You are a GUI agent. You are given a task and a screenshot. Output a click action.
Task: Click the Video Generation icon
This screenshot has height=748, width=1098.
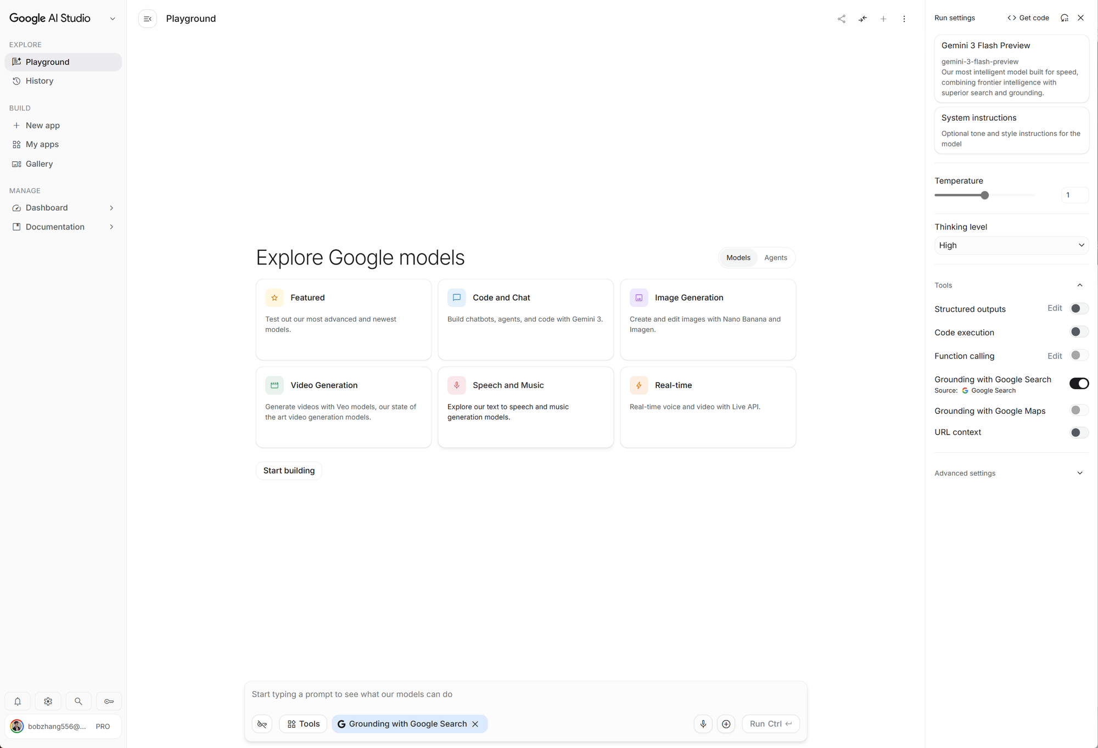point(274,385)
